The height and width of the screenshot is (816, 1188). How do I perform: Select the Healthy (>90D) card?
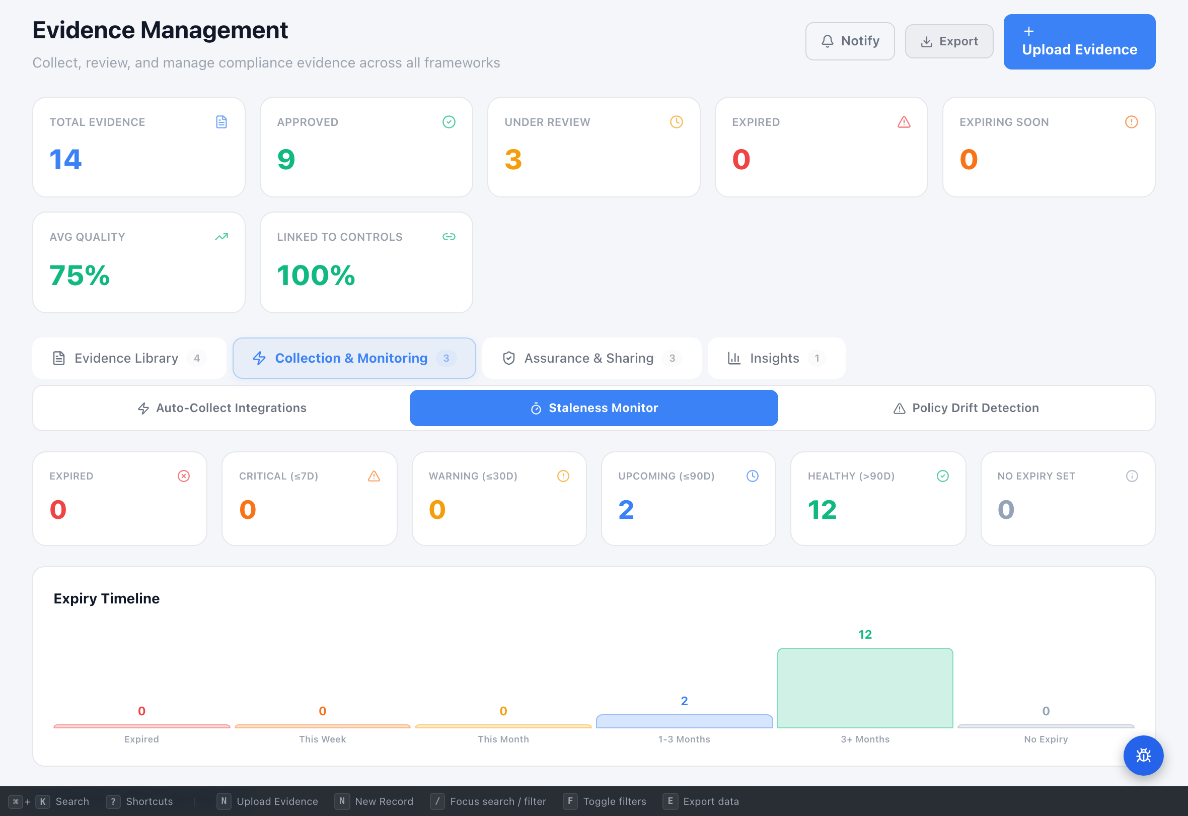point(878,499)
